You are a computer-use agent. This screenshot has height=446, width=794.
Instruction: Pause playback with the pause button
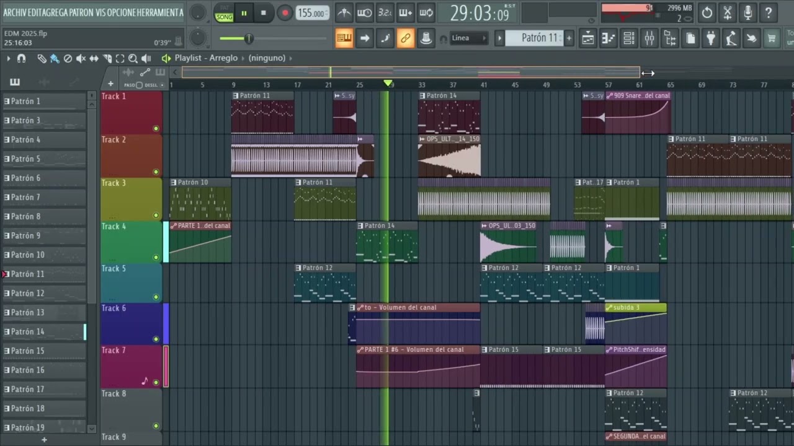[244, 12]
